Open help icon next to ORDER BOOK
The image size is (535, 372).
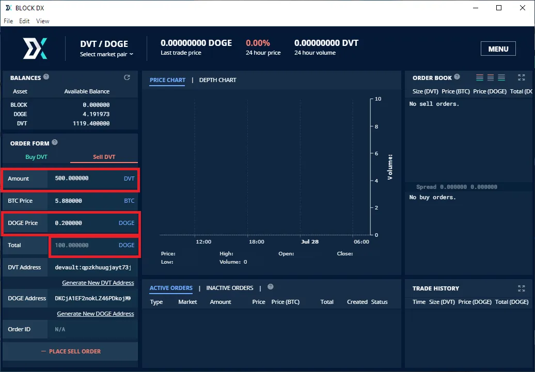pos(457,77)
